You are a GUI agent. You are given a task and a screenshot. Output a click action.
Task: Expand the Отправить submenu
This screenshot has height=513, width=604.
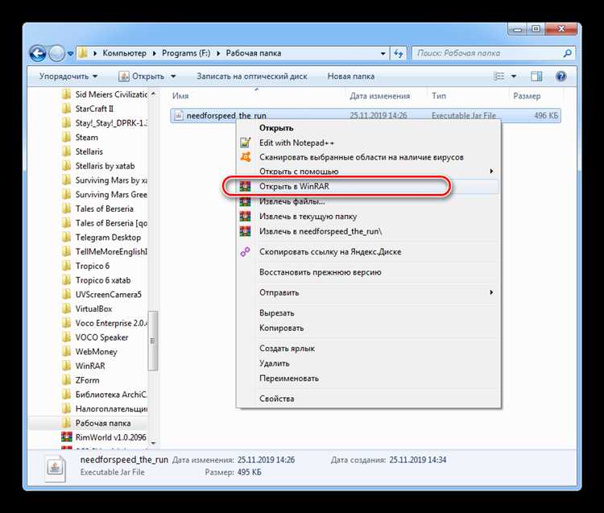click(x=368, y=292)
